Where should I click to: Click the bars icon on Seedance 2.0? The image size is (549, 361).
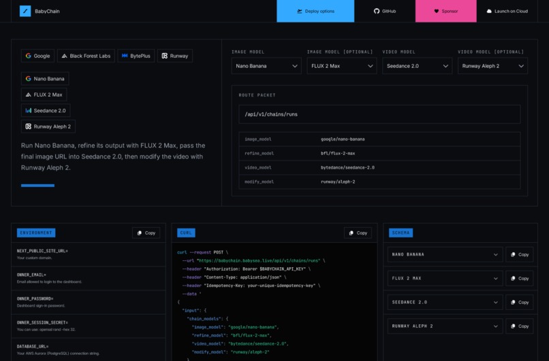[x=29, y=110]
